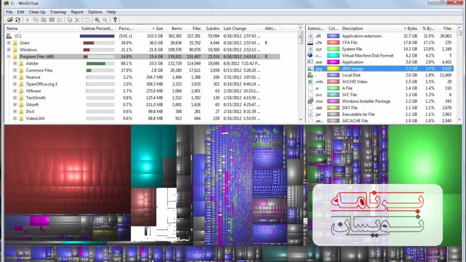Image resolution: width=466 pixels, height=262 pixels.
Task: Click the Delete (X) toolbar icon
Action: click(x=77, y=20)
